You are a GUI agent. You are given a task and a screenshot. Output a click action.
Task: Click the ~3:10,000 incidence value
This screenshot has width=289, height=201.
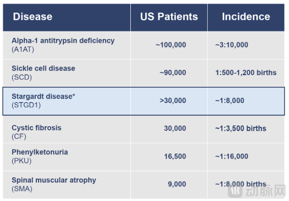pyautogui.click(x=232, y=45)
